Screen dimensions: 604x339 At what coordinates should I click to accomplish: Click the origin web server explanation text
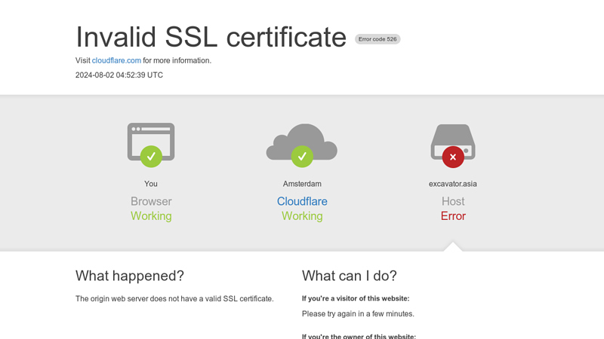(174, 298)
